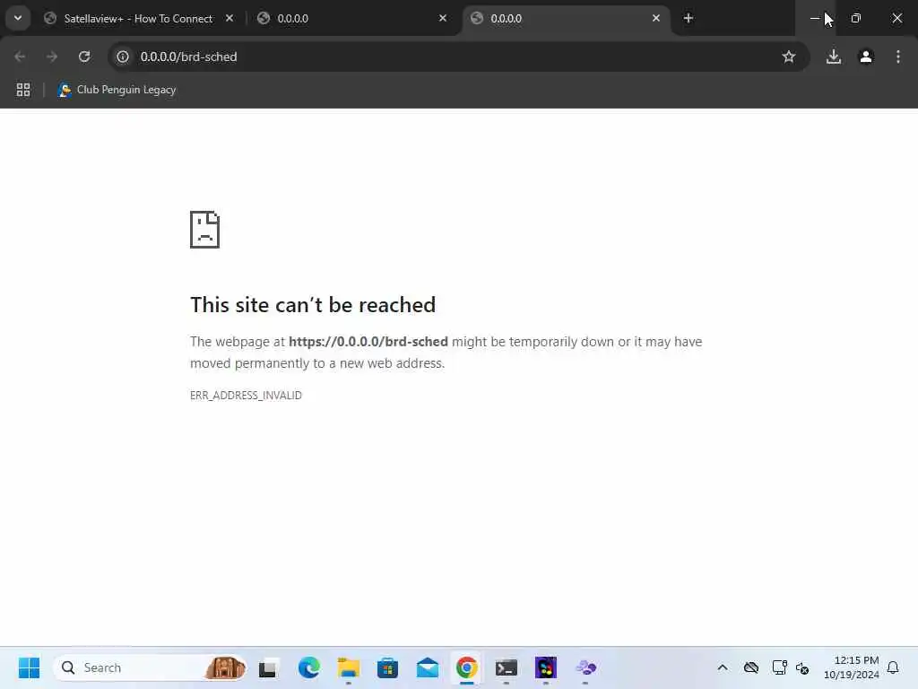Close the active 0.0.0.0 tab
This screenshot has height=689, width=918.
tap(655, 18)
